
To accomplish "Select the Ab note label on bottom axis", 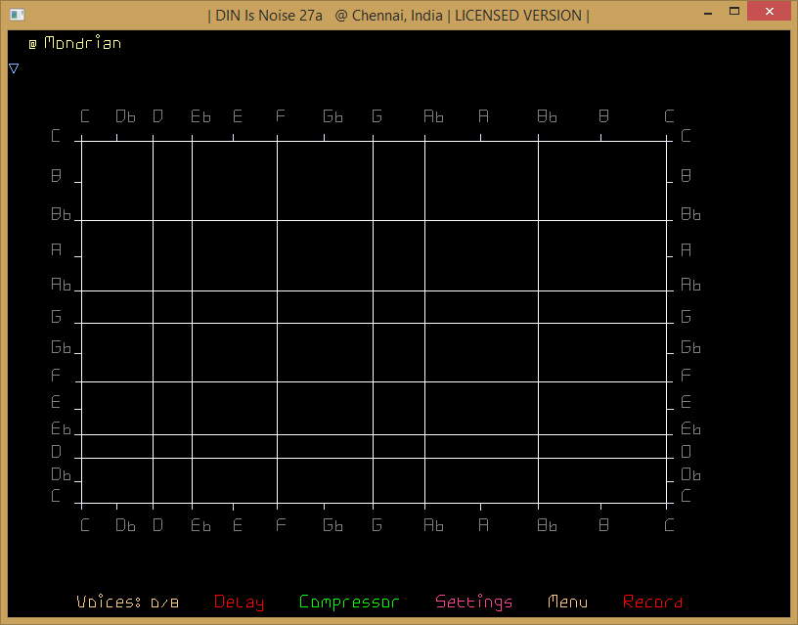I will 432,525.
